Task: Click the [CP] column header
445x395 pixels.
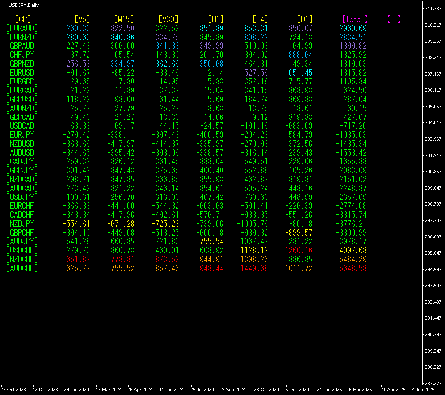Action: click(23, 19)
